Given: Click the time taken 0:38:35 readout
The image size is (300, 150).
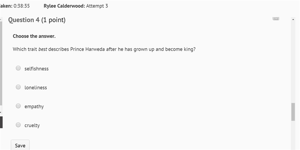Looking at the screenshot, I should coord(15,6).
